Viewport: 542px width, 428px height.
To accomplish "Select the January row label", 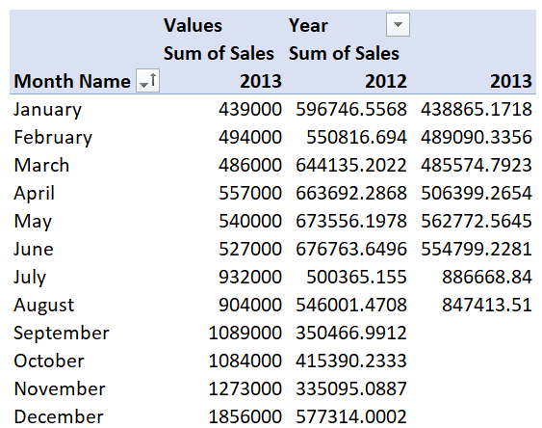I will [x=48, y=110].
